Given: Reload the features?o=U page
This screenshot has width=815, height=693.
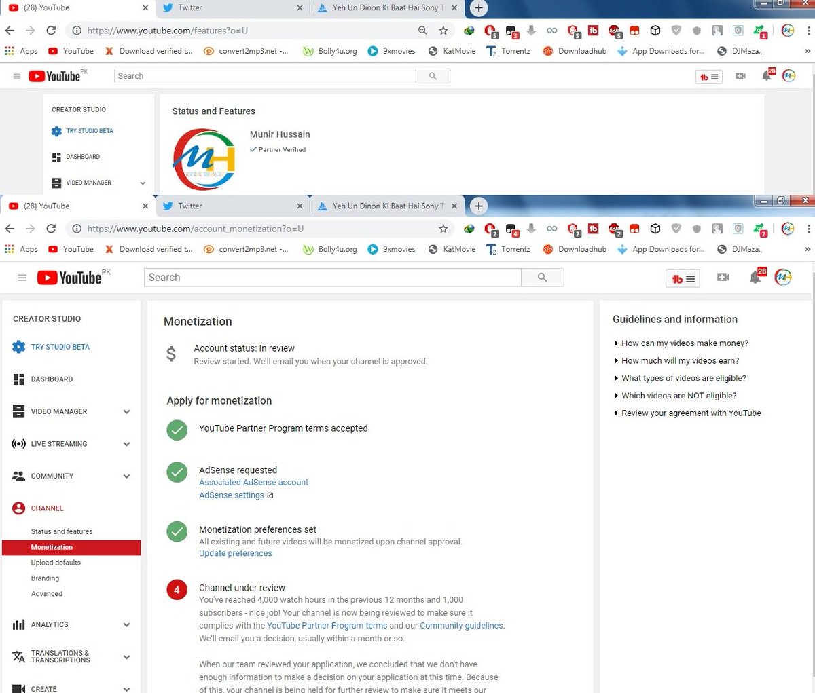Looking at the screenshot, I should [51, 31].
